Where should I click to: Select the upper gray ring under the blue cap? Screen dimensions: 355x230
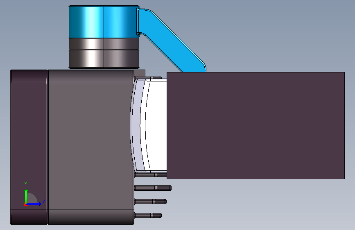pos(104,44)
